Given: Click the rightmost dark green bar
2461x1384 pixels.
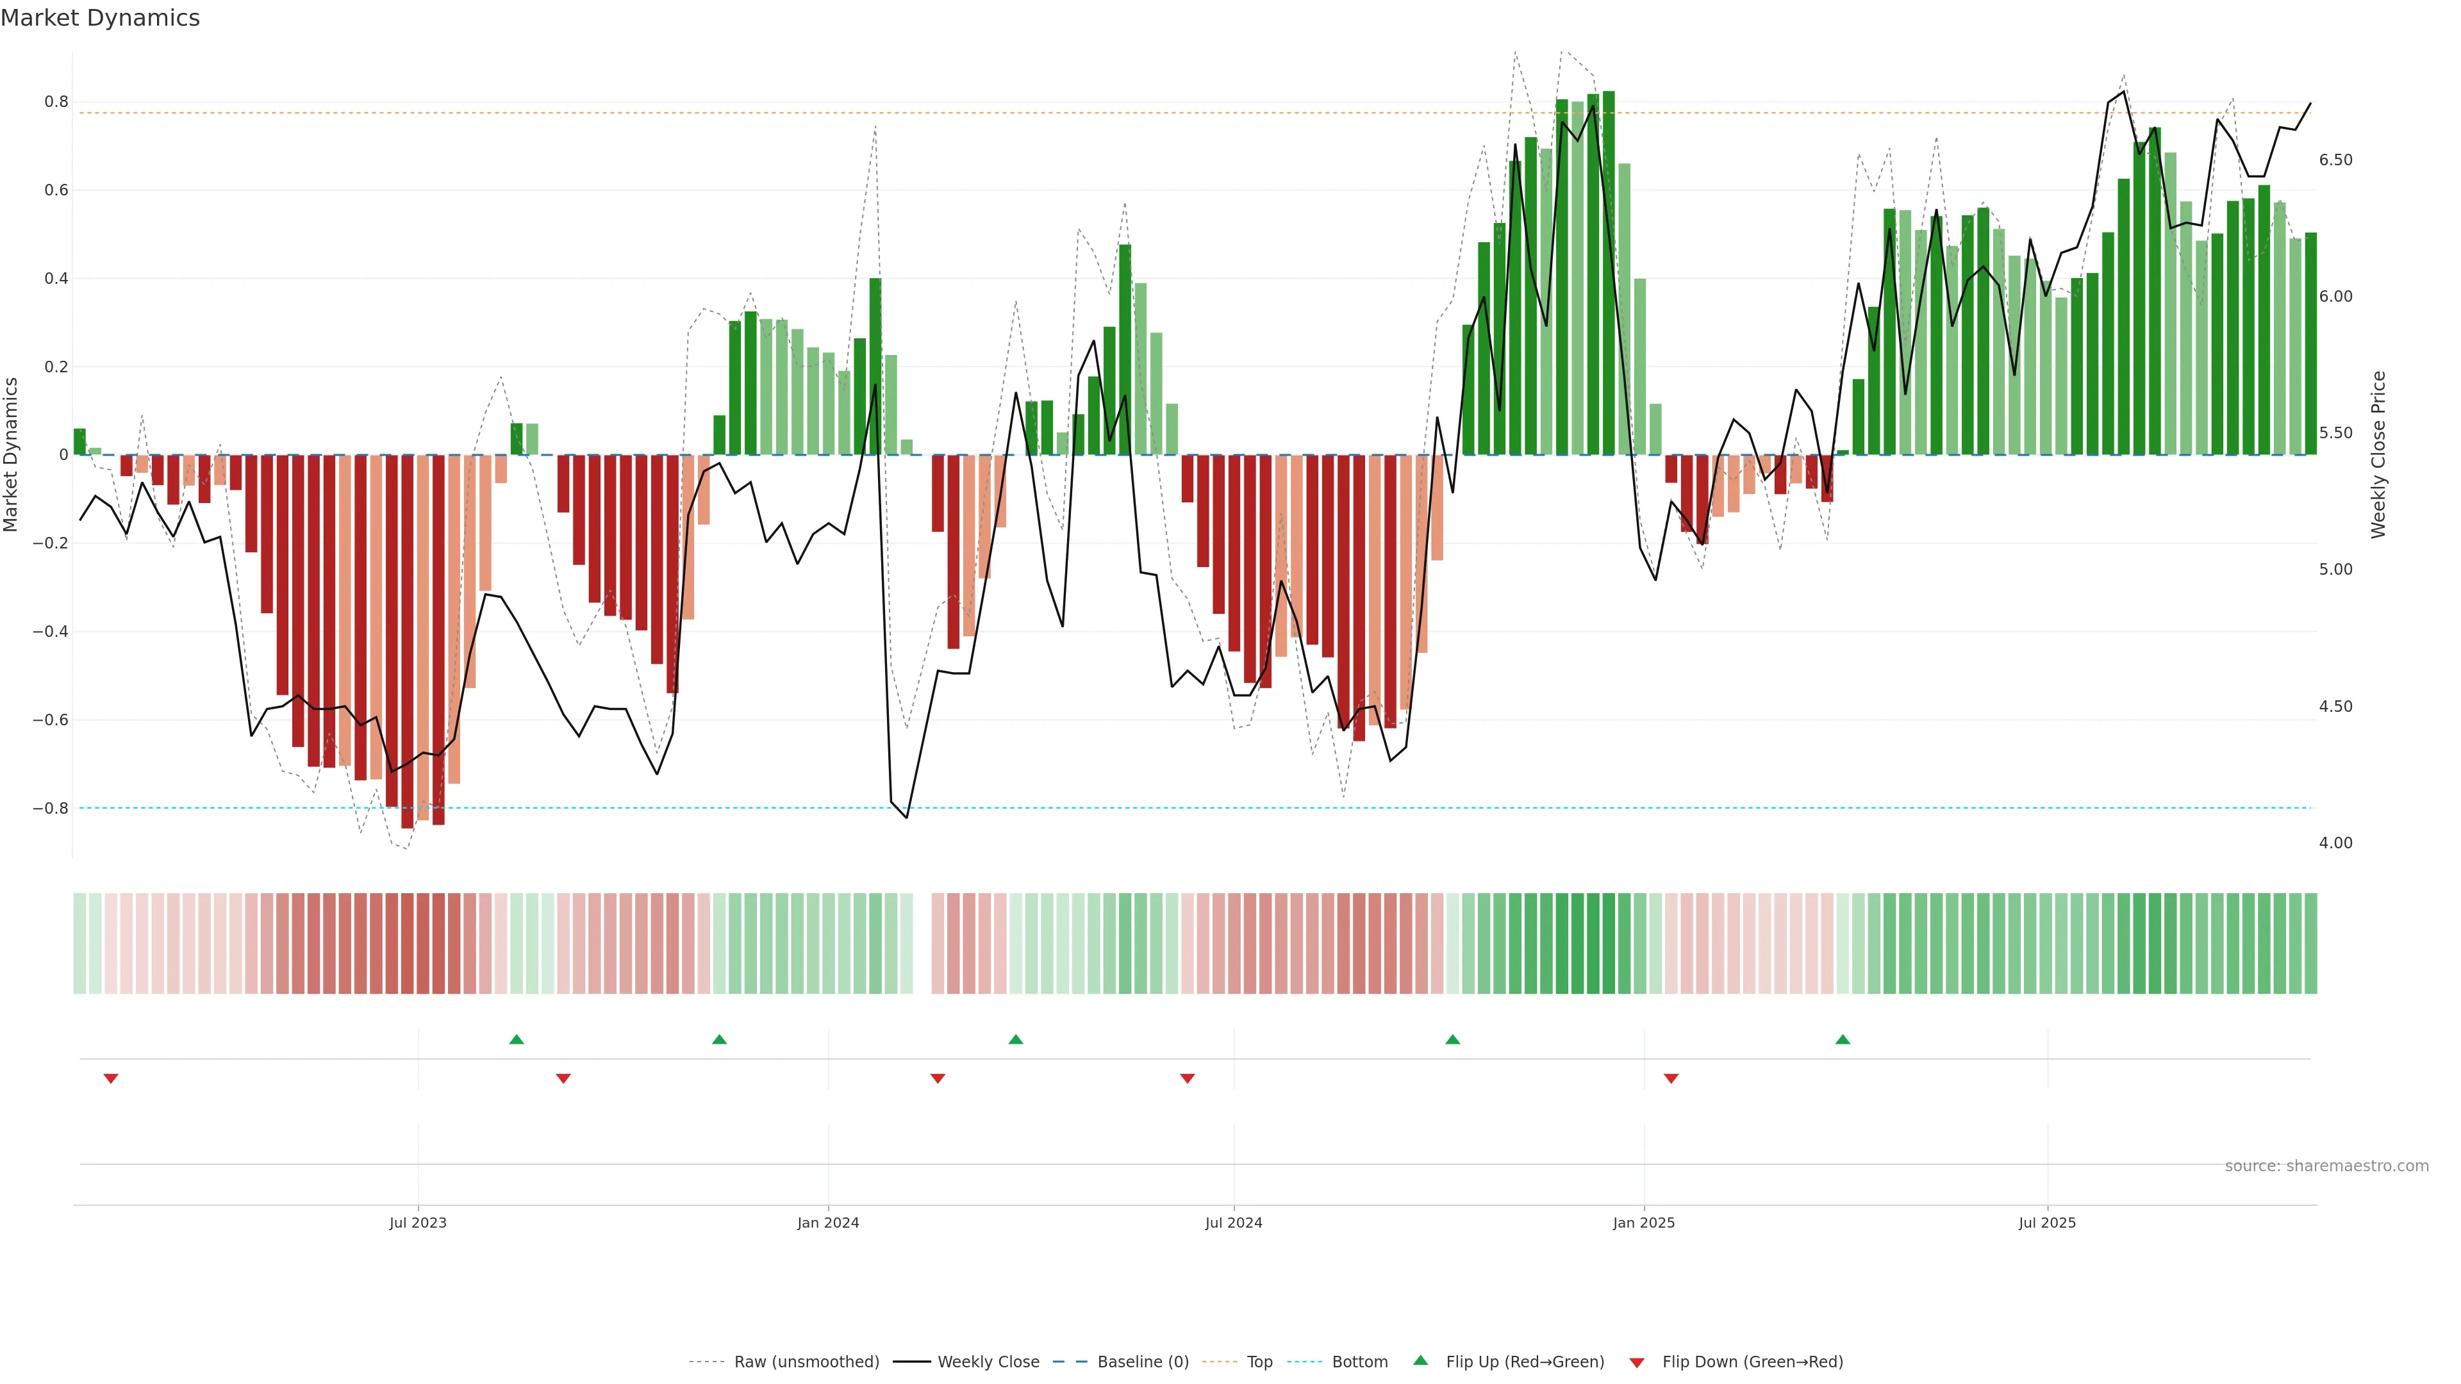Looking at the screenshot, I should click(x=2310, y=344).
